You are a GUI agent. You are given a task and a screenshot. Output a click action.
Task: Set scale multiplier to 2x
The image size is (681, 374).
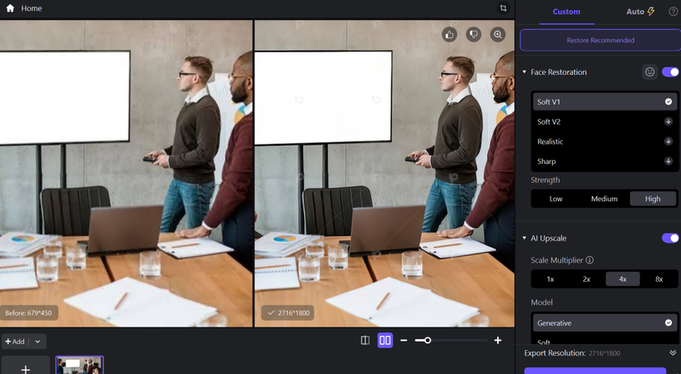click(586, 279)
